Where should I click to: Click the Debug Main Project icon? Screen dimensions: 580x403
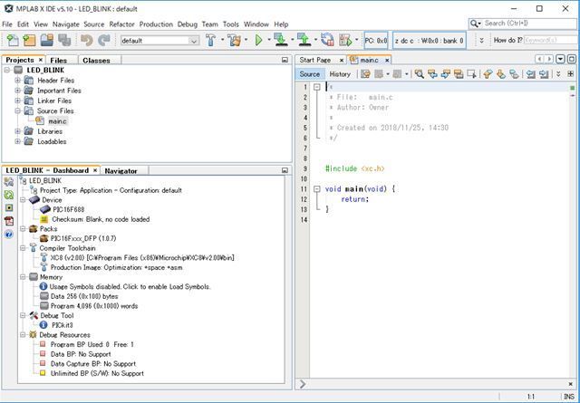345,40
